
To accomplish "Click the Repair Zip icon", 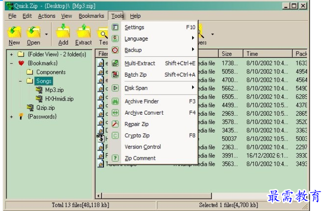I will tap(115, 124).
